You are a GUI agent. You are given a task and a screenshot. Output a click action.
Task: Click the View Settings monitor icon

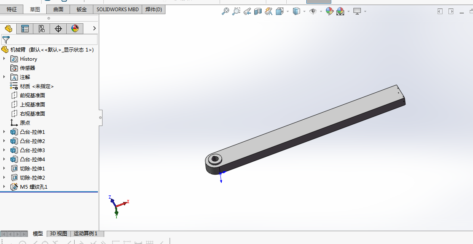point(357,12)
